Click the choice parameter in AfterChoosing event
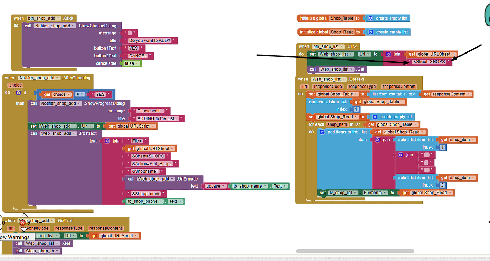Screen dimensions: 490x261 [x=15, y=85]
